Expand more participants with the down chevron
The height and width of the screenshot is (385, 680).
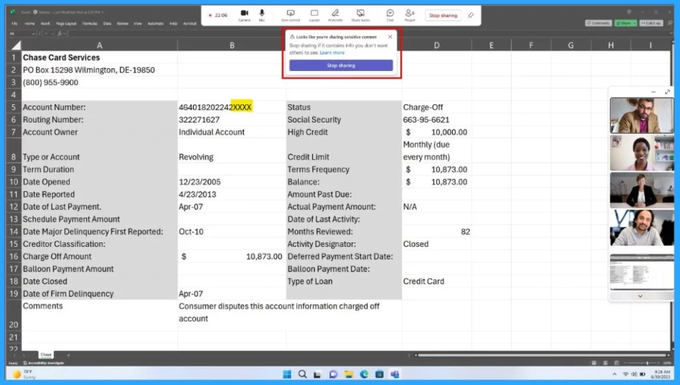click(x=640, y=296)
